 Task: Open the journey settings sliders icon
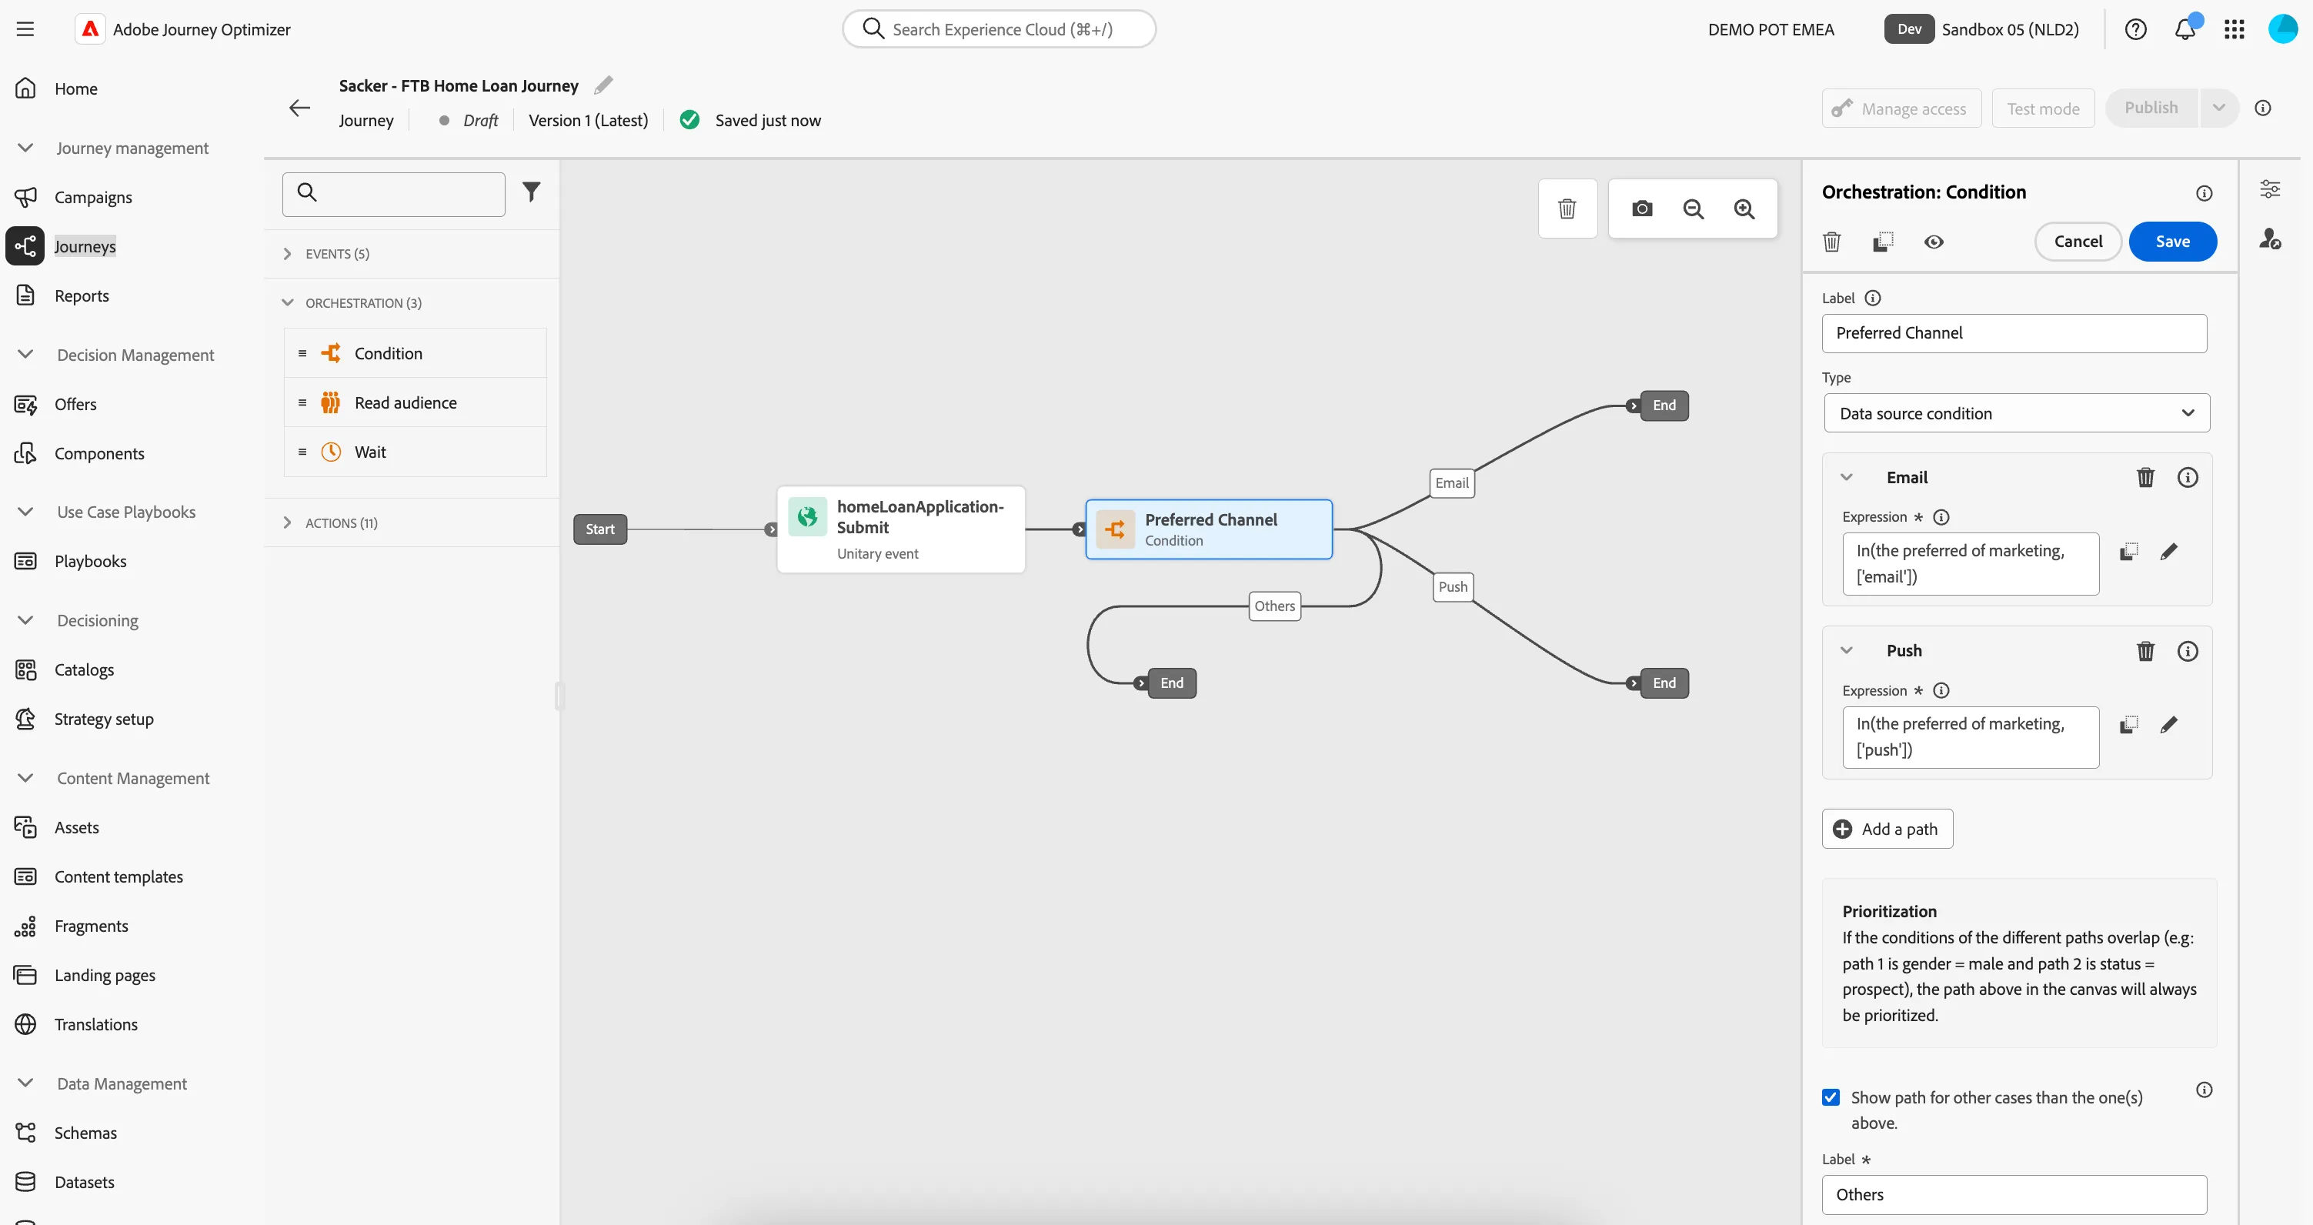(x=2269, y=189)
